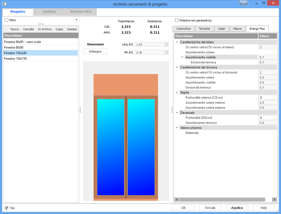Collapse Caratteristiche del telaio section
Viewport: 281px width, 214px height.
click(x=177, y=42)
